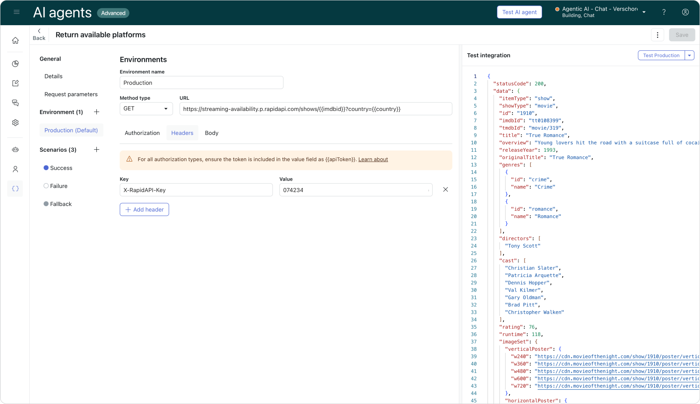Remove the X-RapidAPI-Key header row
Screen dimensions: 700x404
[445, 190]
